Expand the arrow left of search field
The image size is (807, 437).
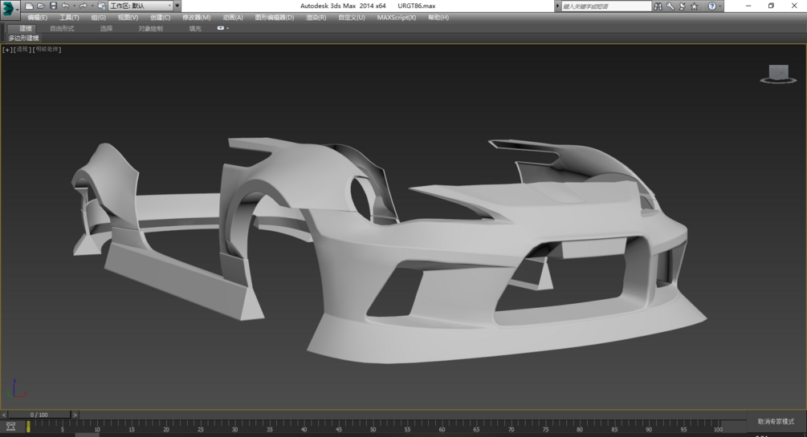(x=558, y=6)
